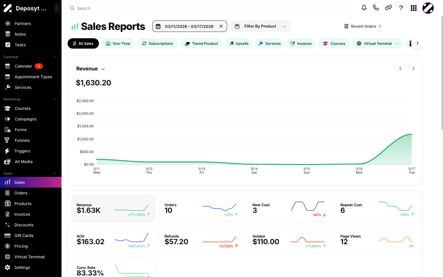
Task: Open Calendar in the sidebar
Action: point(31,66)
